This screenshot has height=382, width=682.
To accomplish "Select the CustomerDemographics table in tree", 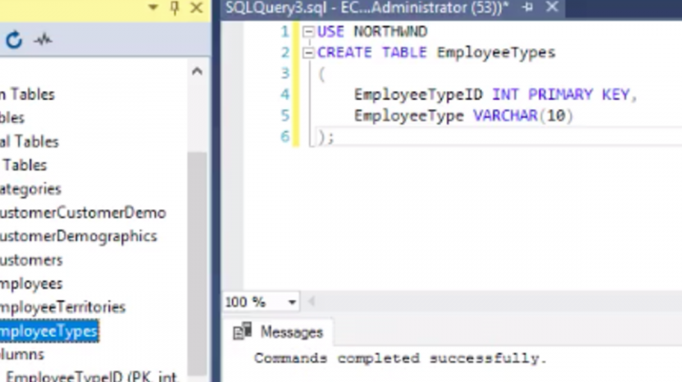I will click(77, 236).
